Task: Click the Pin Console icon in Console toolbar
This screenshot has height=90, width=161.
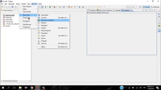Action: coord(143,10)
